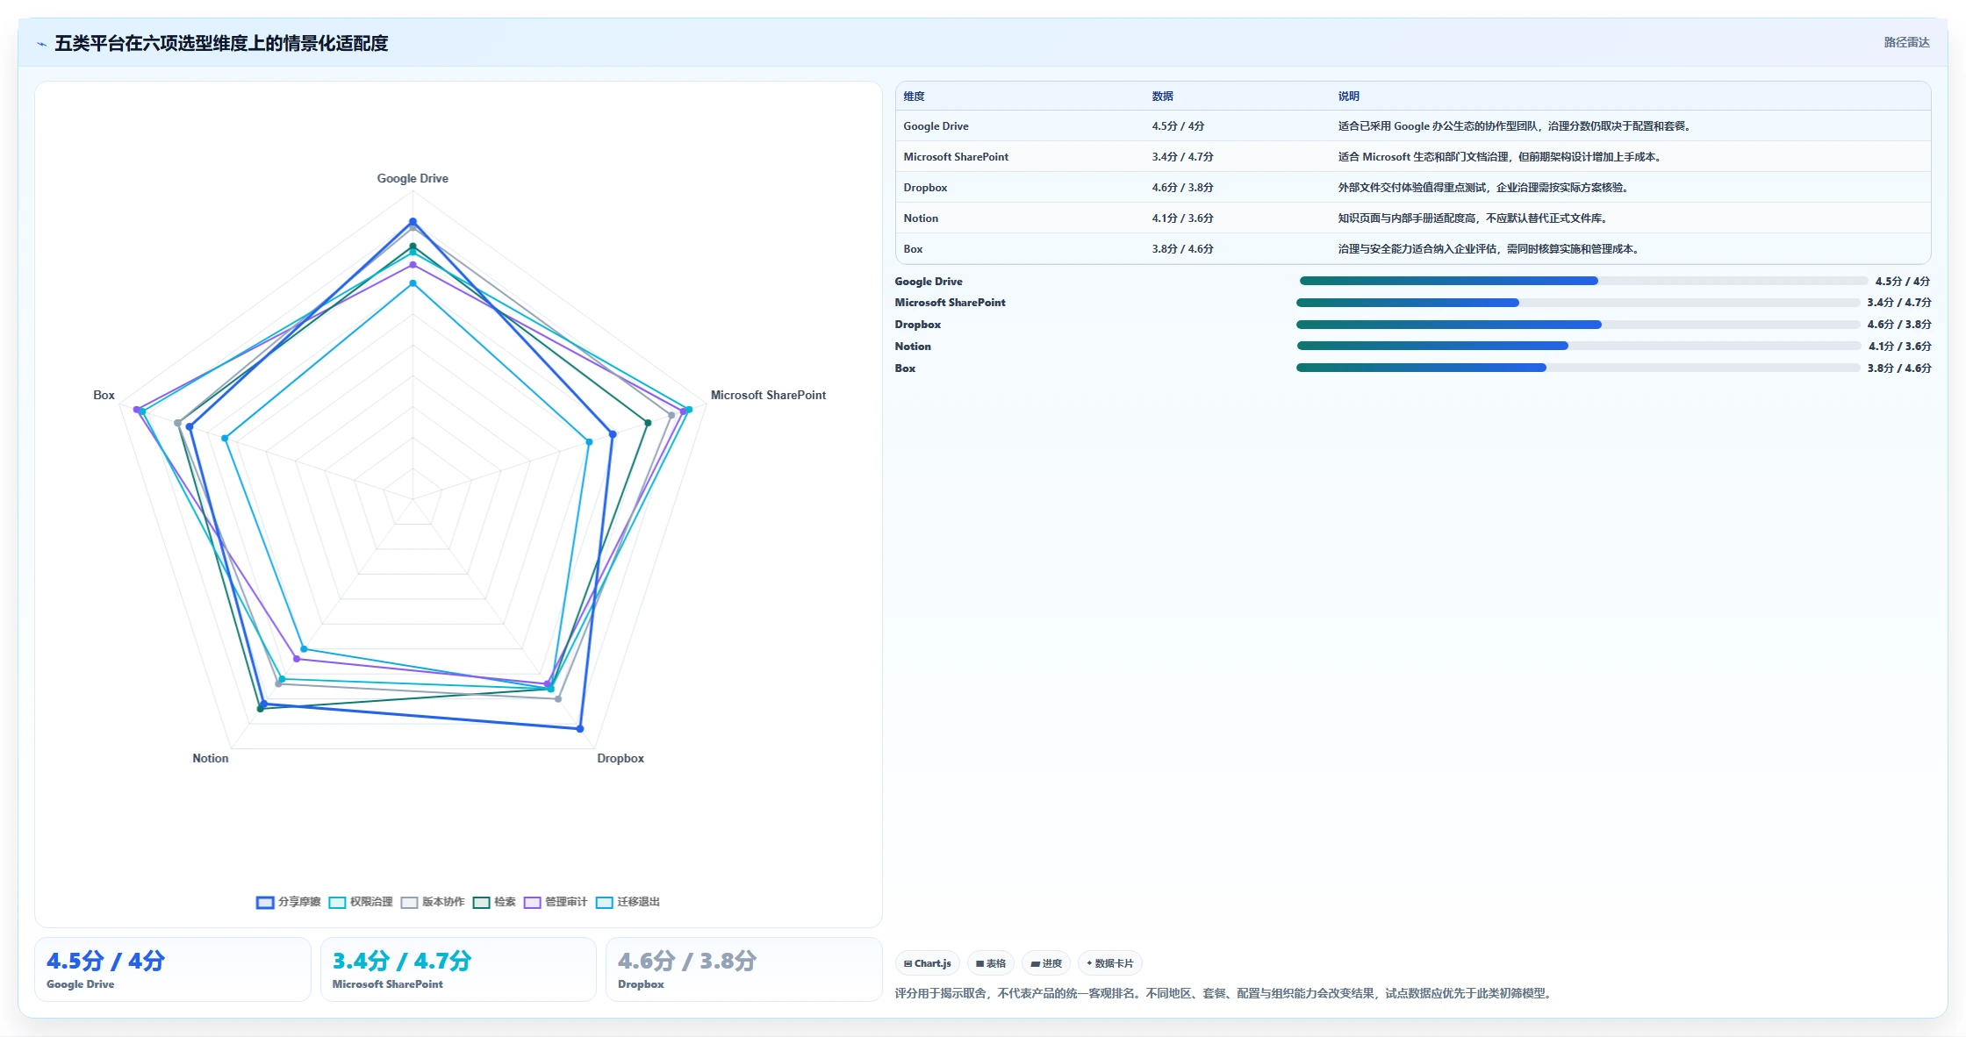Click table cell "4.6分 / 3.8分"

[x=1182, y=188]
